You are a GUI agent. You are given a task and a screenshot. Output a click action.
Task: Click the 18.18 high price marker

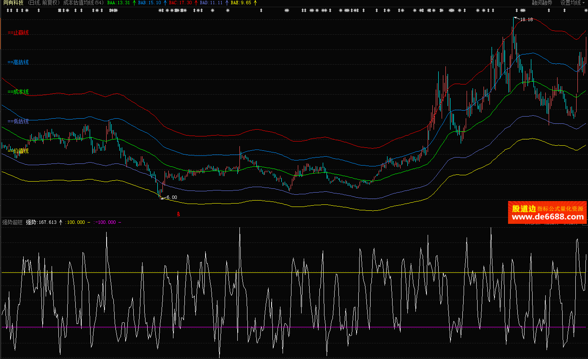526,19
